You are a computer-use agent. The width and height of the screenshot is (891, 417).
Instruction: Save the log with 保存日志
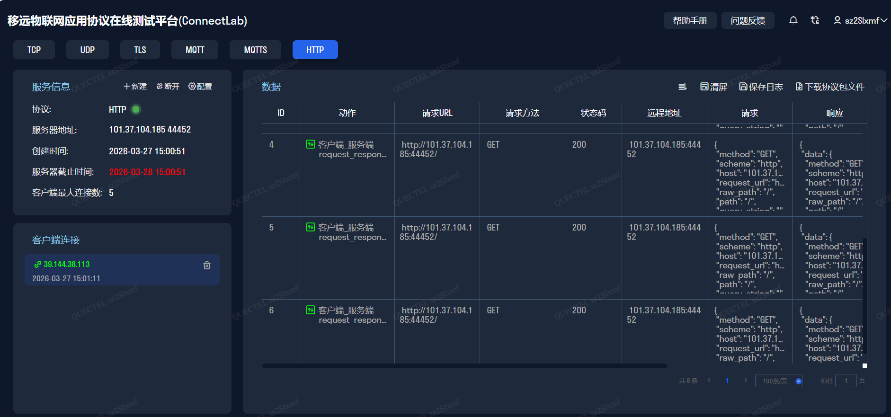[761, 87]
